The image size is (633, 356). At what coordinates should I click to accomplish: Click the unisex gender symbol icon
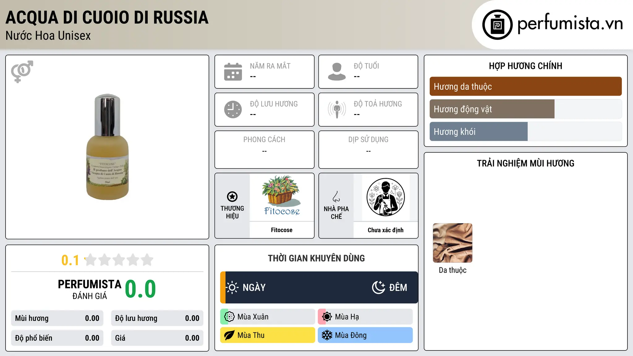(22, 71)
